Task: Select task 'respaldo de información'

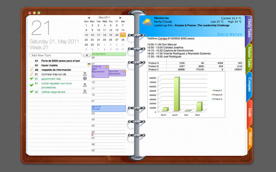Action: click(x=56, y=70)
